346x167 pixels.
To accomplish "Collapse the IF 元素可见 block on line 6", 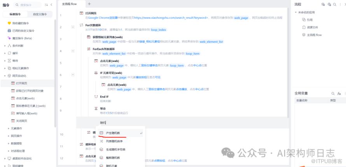I will tap(73, 75).
